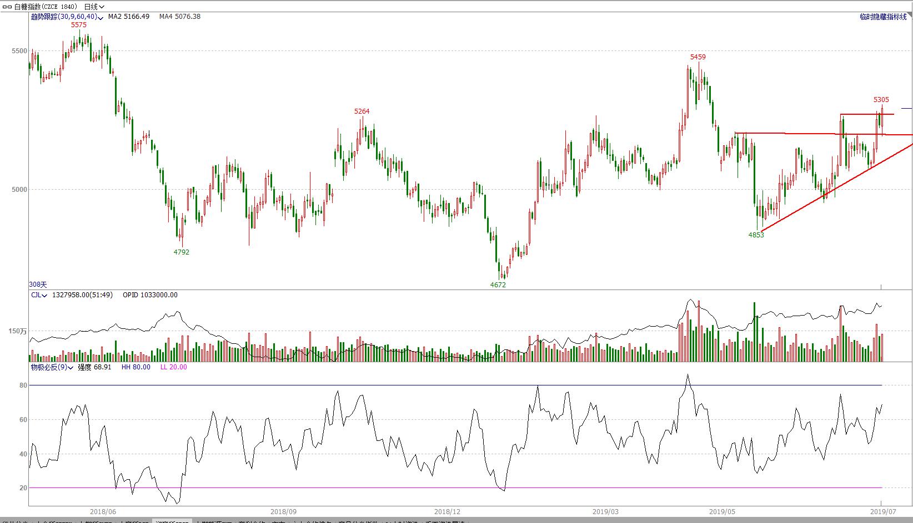Click the 2018/09 date axis label
Image resolution: width=913 pixels, height=523 pixels.
tap(283, 512)
